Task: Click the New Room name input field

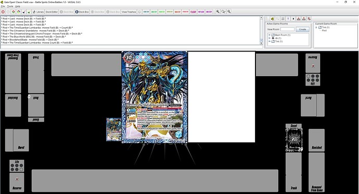Action: pyautogui.click(x=287, y=29)
